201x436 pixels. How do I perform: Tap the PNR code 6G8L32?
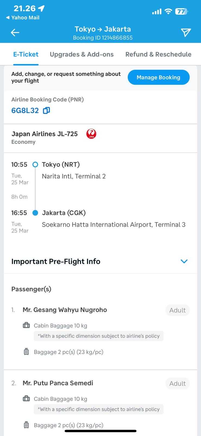click(x=25, y=110)
